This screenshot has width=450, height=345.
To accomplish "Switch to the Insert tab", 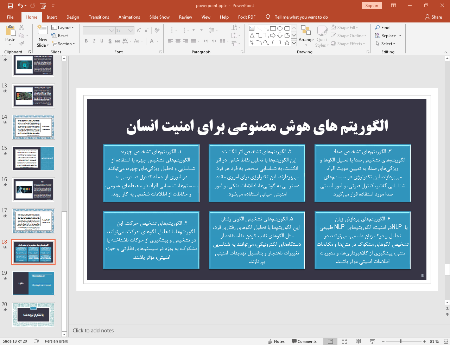I will 52,17.
